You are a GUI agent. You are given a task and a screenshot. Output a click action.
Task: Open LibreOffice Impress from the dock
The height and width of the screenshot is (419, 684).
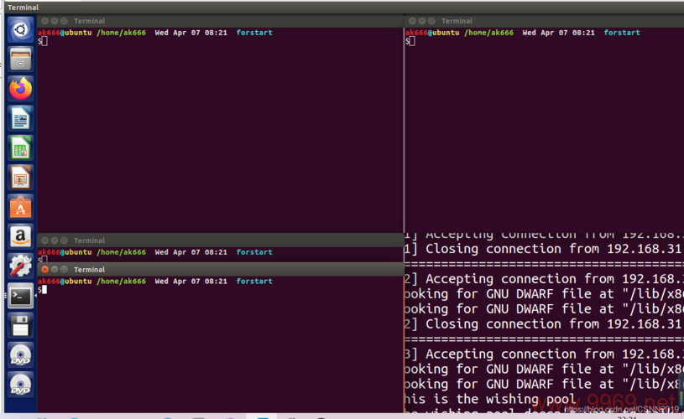[x=20, y=178]
